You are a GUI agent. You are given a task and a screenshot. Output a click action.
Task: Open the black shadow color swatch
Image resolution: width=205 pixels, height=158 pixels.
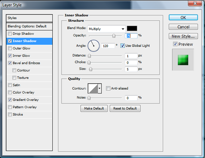coord(132,28)
